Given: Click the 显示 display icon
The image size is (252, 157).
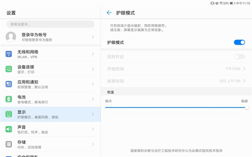Looking at the screenshot, I should pyautogui.click(x=9, y=114).
